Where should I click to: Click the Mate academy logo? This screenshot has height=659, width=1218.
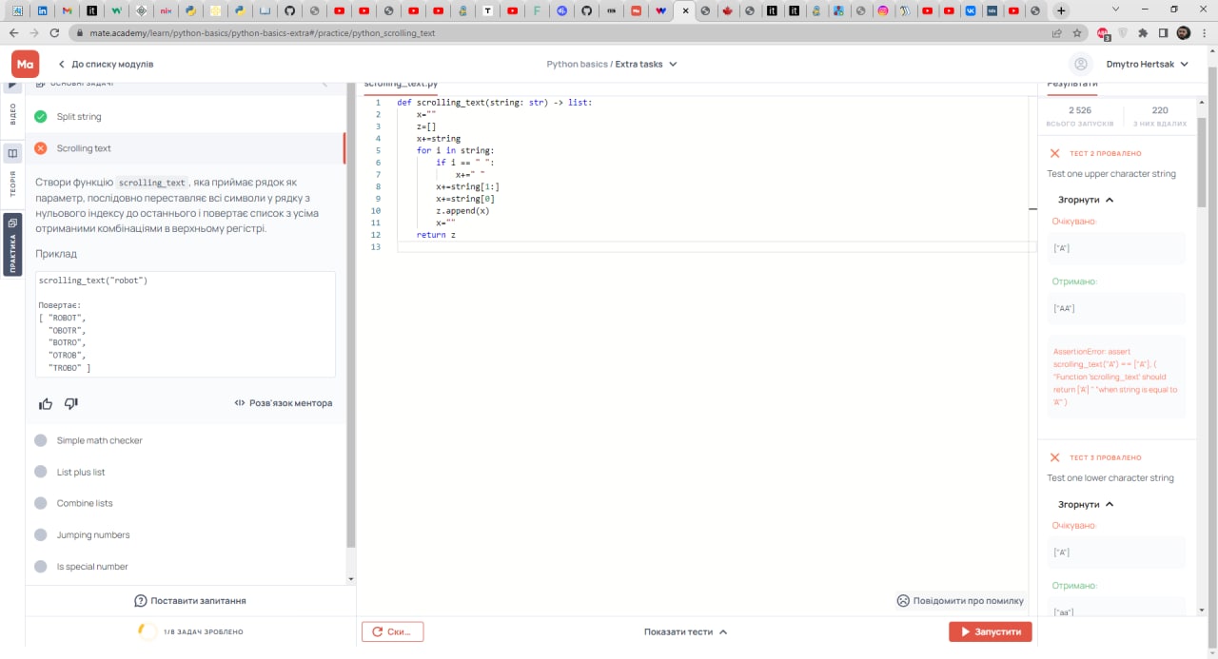(x=26, y=64)
